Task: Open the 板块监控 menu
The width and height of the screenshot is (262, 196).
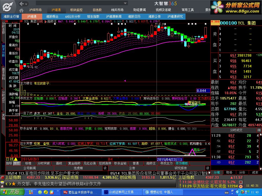Action: (76, 10)
